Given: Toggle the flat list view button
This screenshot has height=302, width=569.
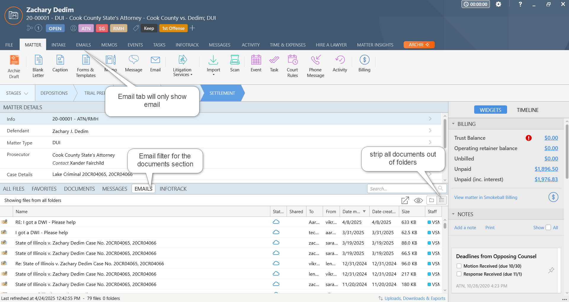Looking at the screenshot, I should point(442,200).
